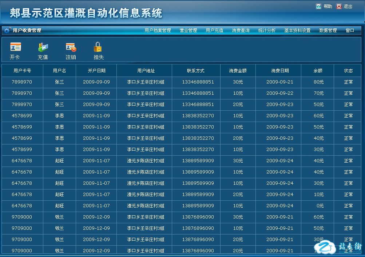Select the 用户充值 menu item

[x=214, y=30]
